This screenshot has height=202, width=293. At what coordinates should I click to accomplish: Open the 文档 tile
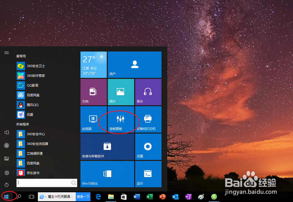[94, 92]
